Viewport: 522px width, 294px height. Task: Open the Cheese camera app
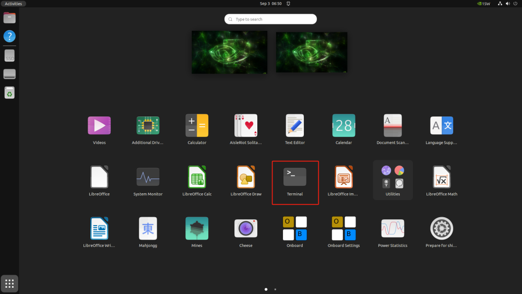[245, 229]
